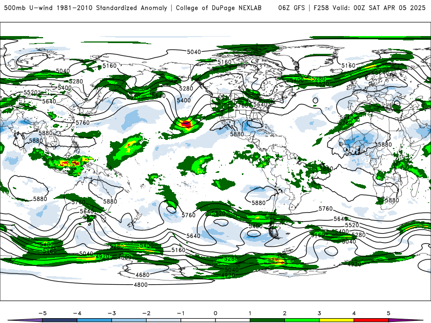Select the blue -4 to -3 legend segment
Screen dimensions: 431x323
tap(94, 320)
